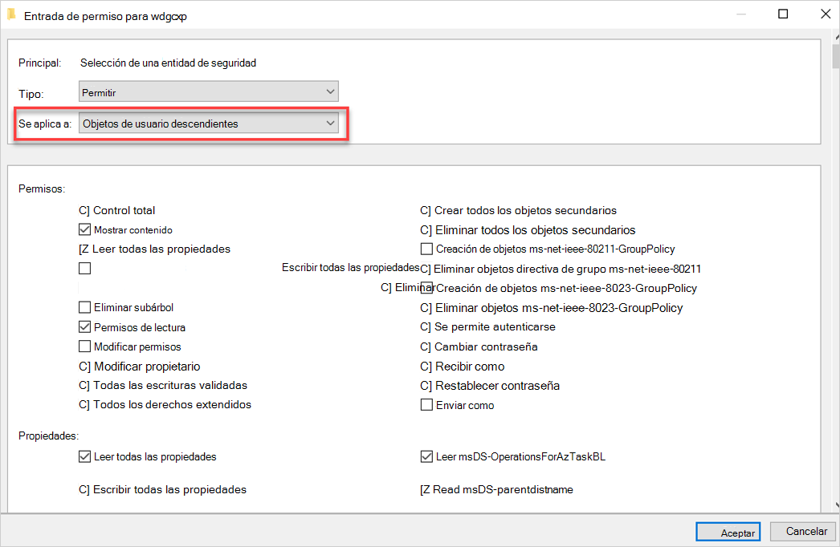
Task: Uncheck 'Leer todas las propiedades' under Propiedades
Action: [84, 456]
